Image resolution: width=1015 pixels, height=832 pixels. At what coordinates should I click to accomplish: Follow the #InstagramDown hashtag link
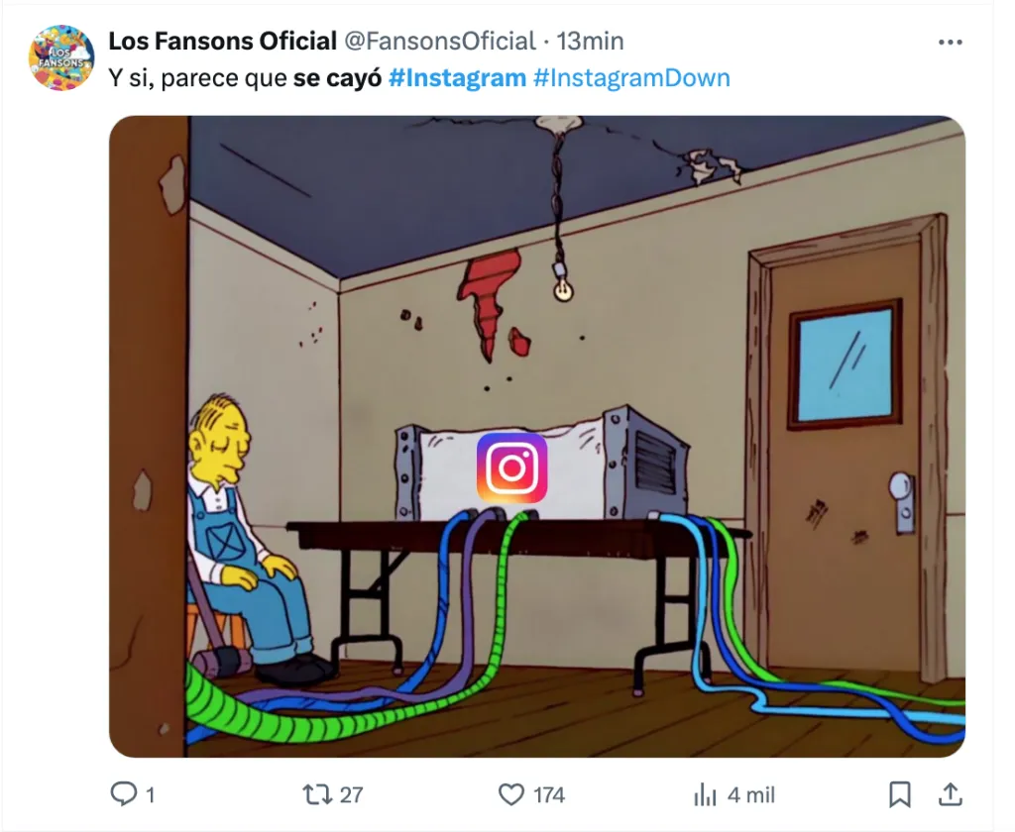coord(631,77)
